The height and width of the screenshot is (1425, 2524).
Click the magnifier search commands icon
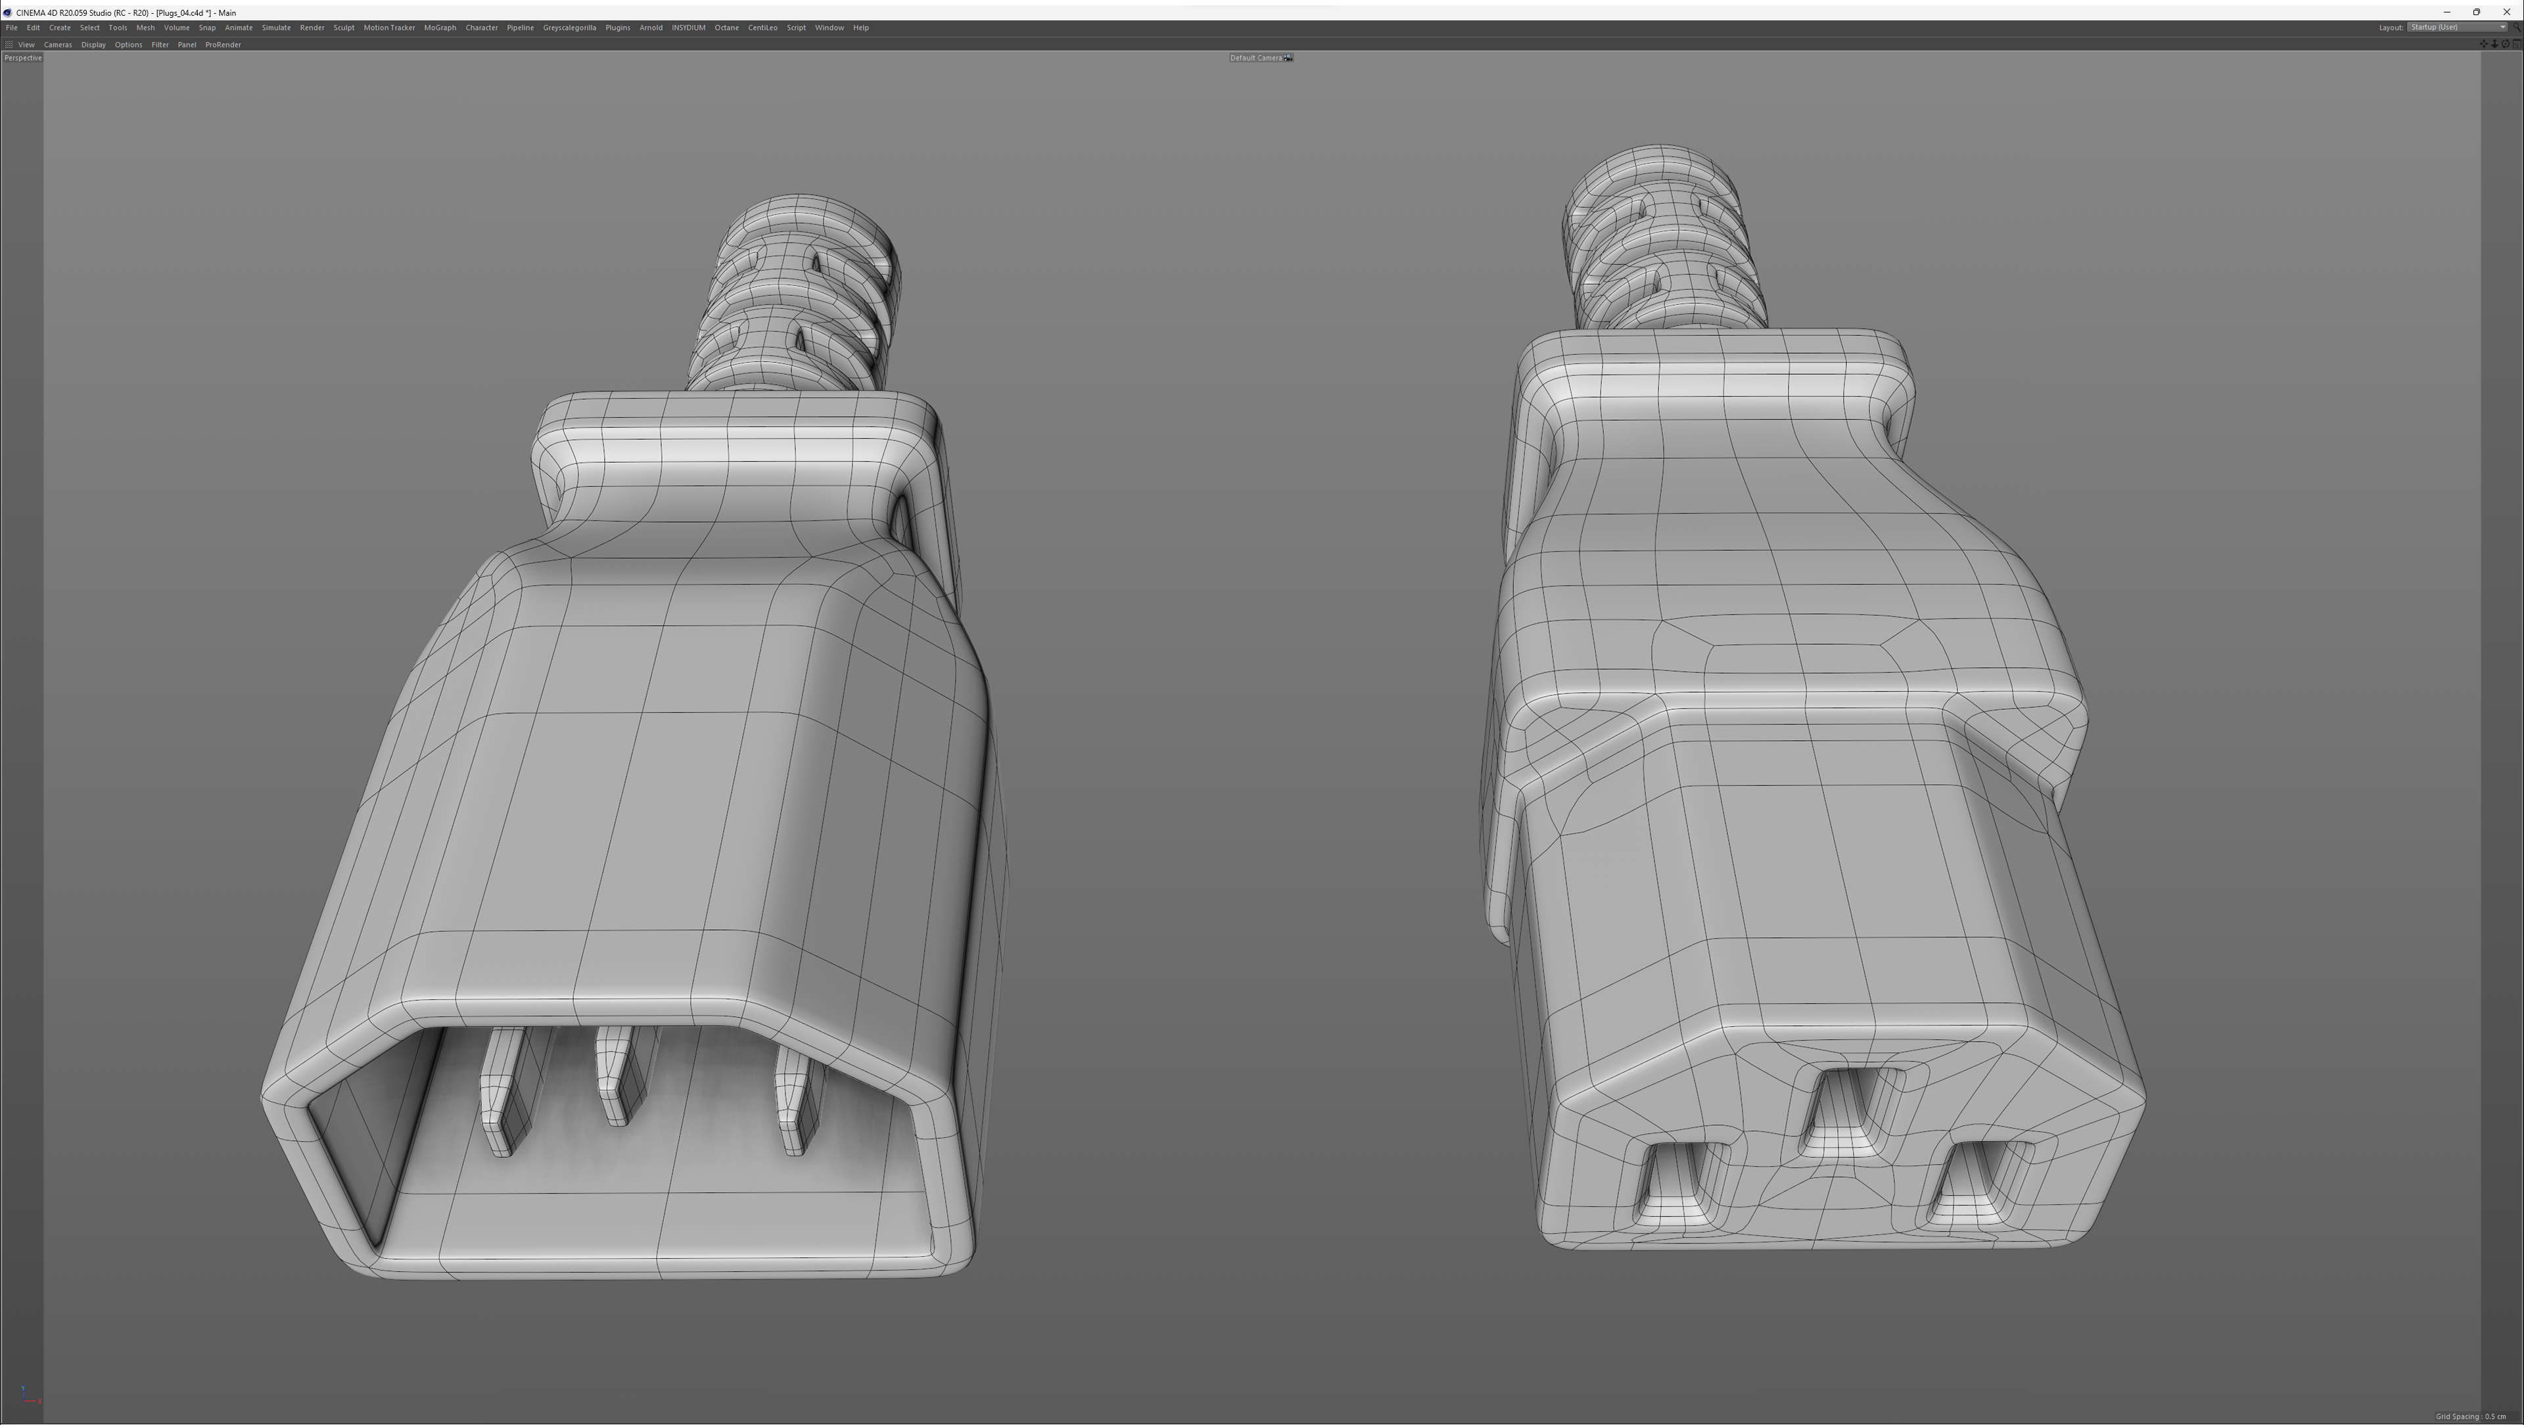(x=2517, y=28)
